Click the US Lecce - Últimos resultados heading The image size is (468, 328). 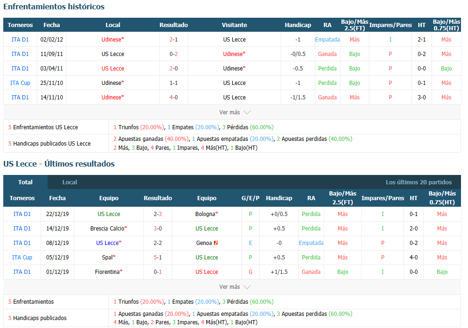(59, 164)
